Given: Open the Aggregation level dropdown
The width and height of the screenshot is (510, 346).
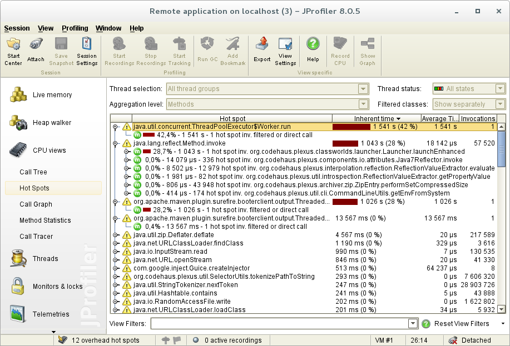Looking at the screenshot, I should tap(363, 104).
